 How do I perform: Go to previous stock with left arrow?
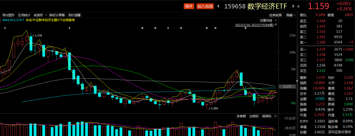tap(218, 6)
